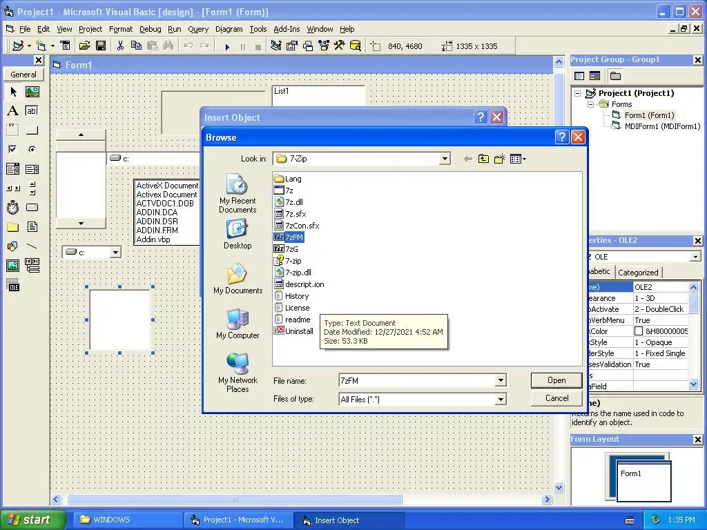The height and width of the screenshot is (530, 707).
Task: Go to Desktop in places bar
Action: 238,235
